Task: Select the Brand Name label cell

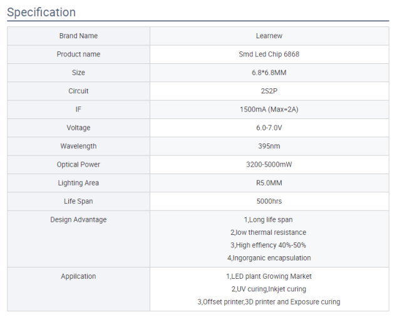Action: pos(78,36)
